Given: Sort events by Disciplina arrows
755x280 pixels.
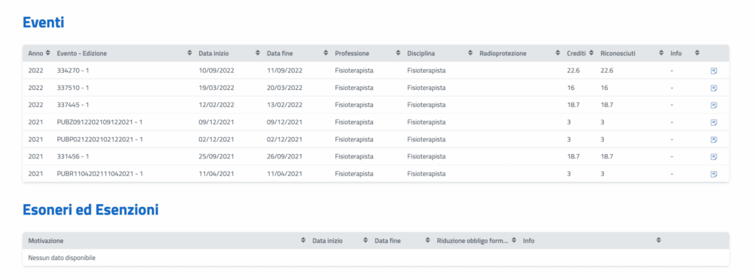Looking at the screenshot, I should click(470, 53).
